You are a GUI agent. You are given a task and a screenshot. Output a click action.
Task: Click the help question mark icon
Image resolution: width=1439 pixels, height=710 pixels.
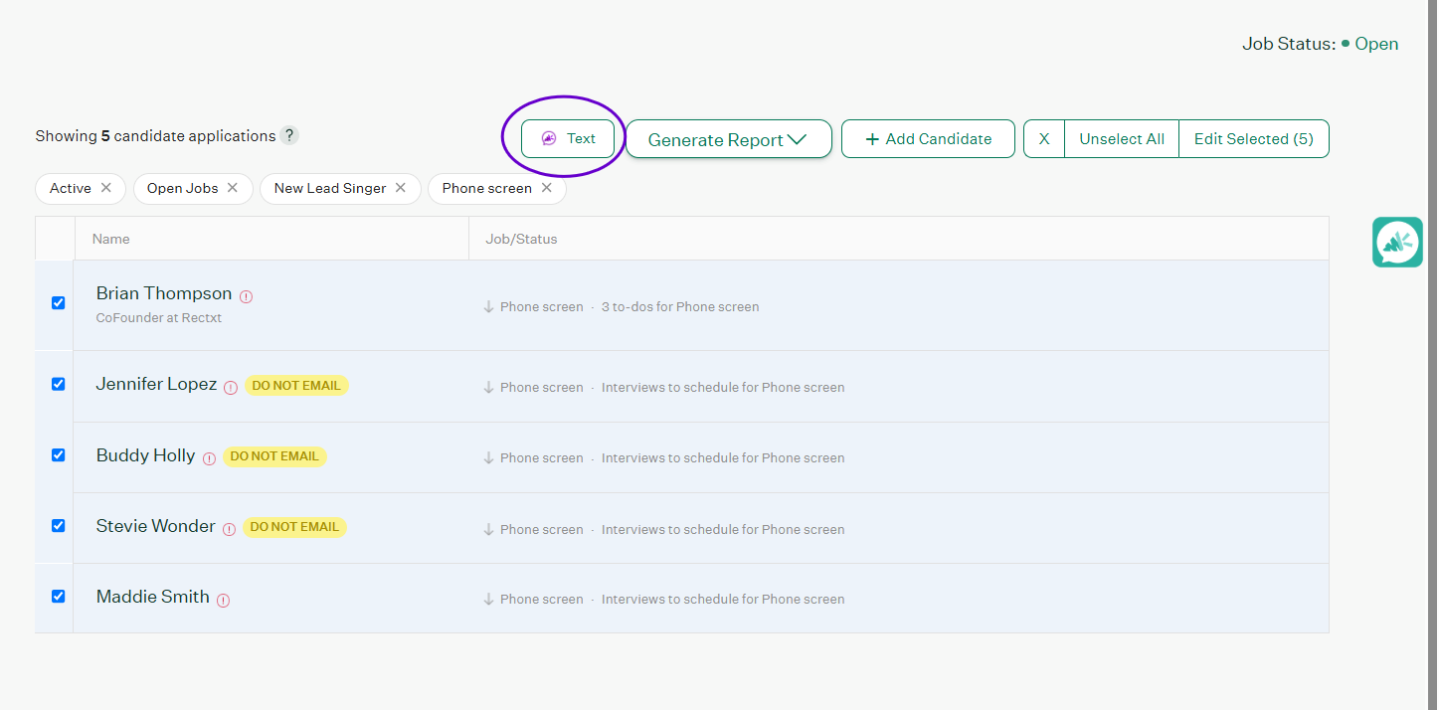click(x=288, y=136)
